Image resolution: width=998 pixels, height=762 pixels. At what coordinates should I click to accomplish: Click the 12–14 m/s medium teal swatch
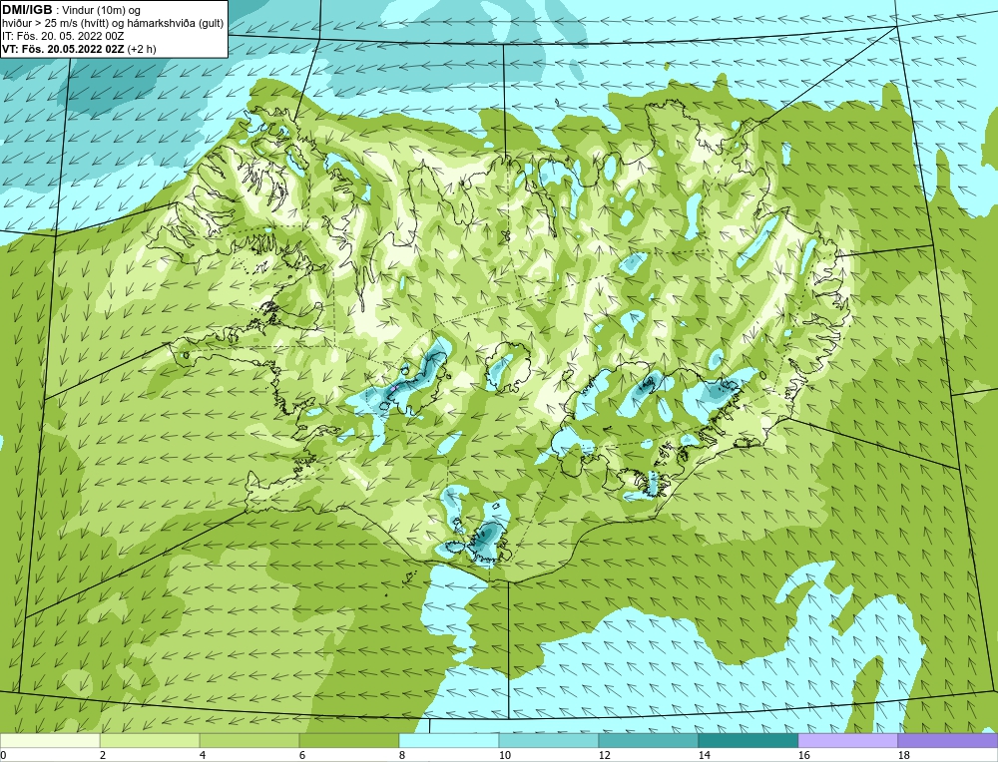(648, 741)
